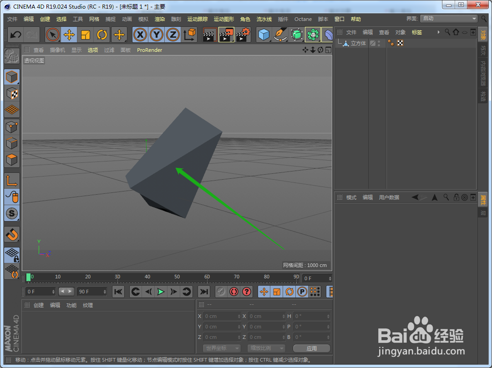Activate the Scale tool in the top toolbar
The width and height of the screenshot is (492, 368).
point(86,35)
